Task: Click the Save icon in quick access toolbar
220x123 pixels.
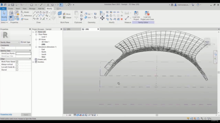Action: point(13,5)
